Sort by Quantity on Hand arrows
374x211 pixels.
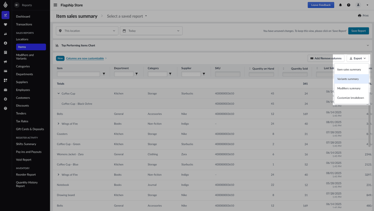point(250,69)
